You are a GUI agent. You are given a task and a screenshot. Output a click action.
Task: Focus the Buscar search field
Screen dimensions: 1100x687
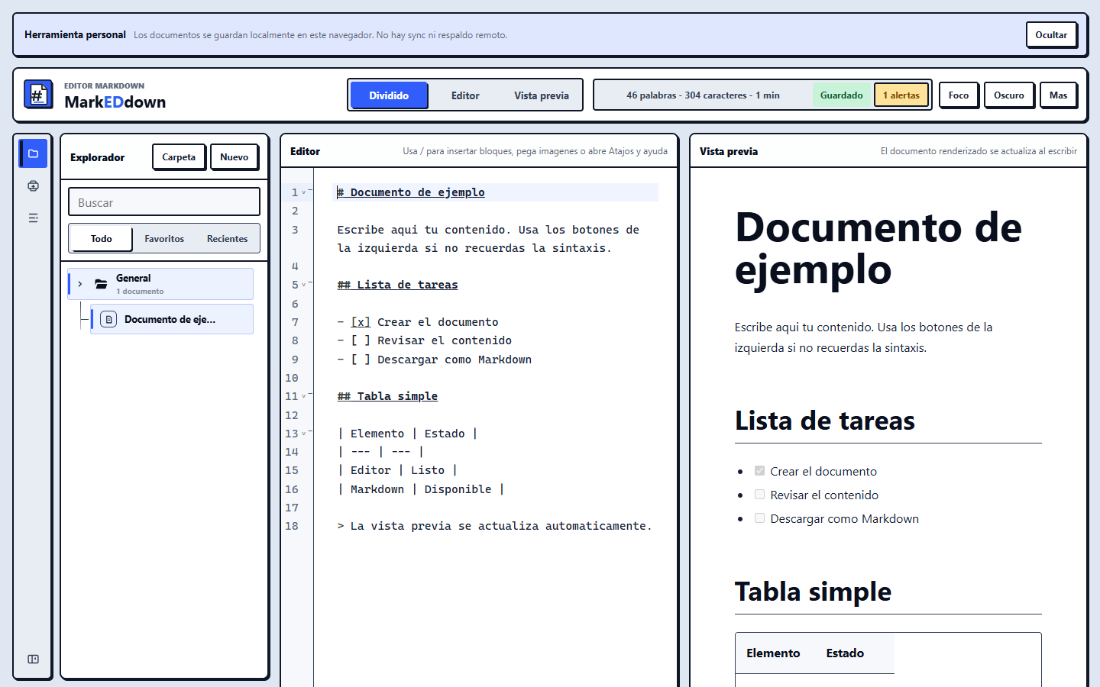[164, 202]
